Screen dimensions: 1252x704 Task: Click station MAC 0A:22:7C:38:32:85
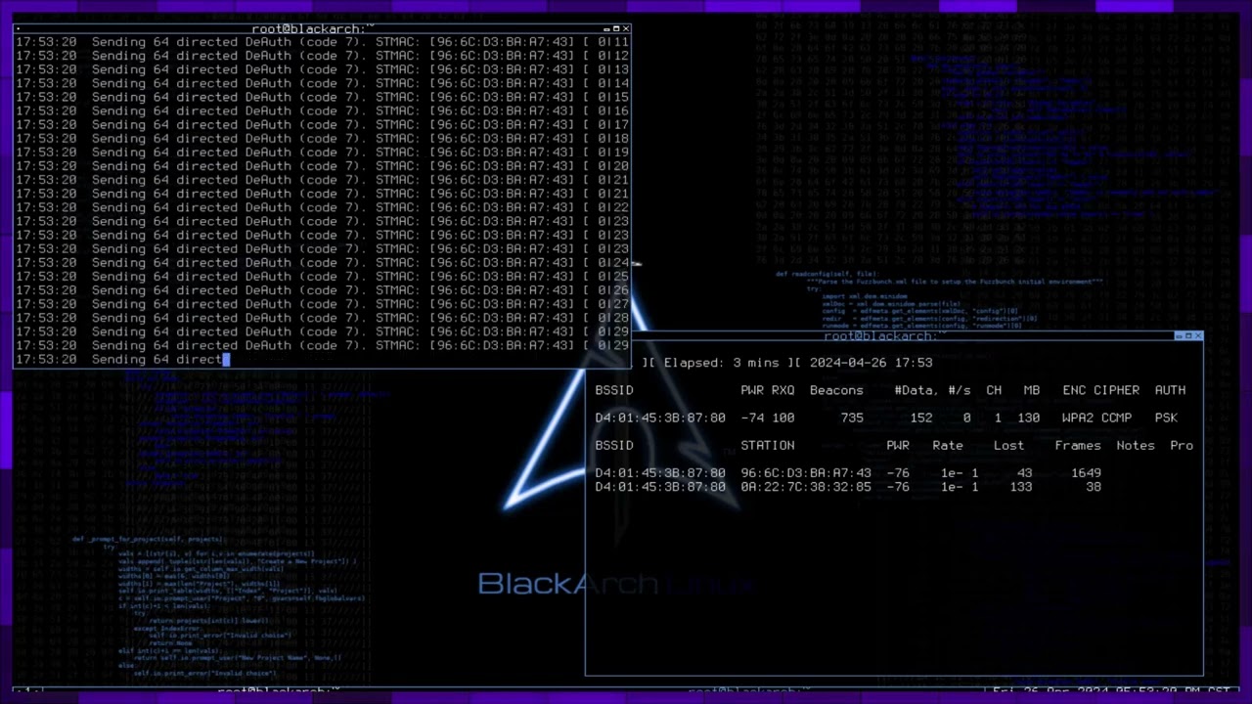806,486
